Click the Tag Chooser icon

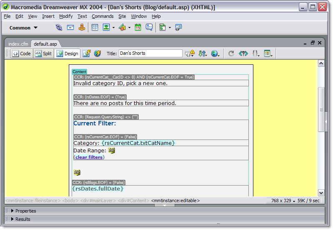[x=178, y=27]
